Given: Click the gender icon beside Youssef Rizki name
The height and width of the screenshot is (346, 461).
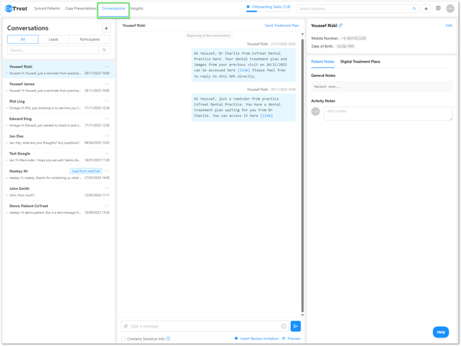Looking at the screenshot, I should tap(341, 25).
